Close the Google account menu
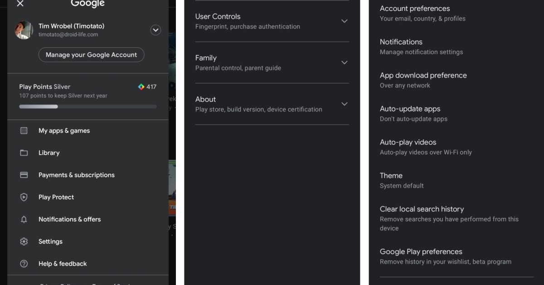Screen dimensions: 544x285 pyautogui.click(x=20, y=4)
